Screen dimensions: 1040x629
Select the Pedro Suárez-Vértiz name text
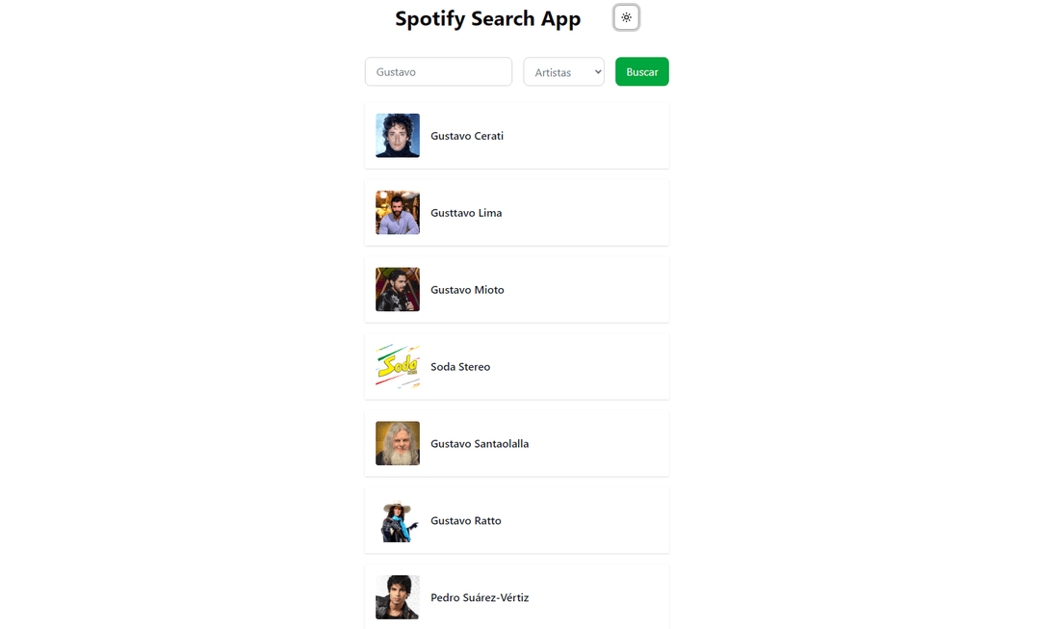coord(480,598)
